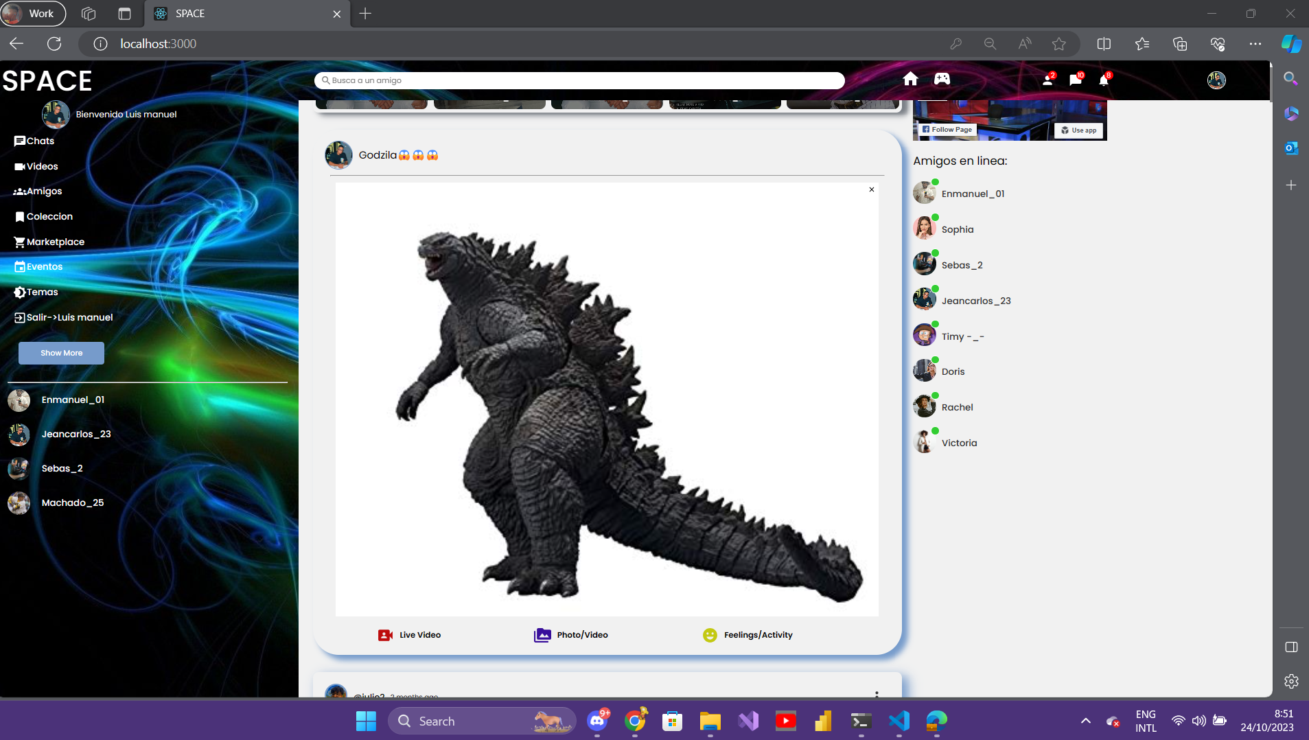
Task: Open Visual Studio Code from taskbar
Action: pos(899,721)
